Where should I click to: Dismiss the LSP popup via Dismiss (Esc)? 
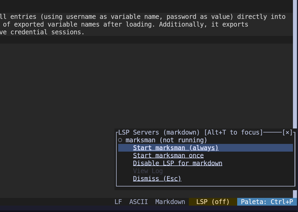(x=157, y=179)
